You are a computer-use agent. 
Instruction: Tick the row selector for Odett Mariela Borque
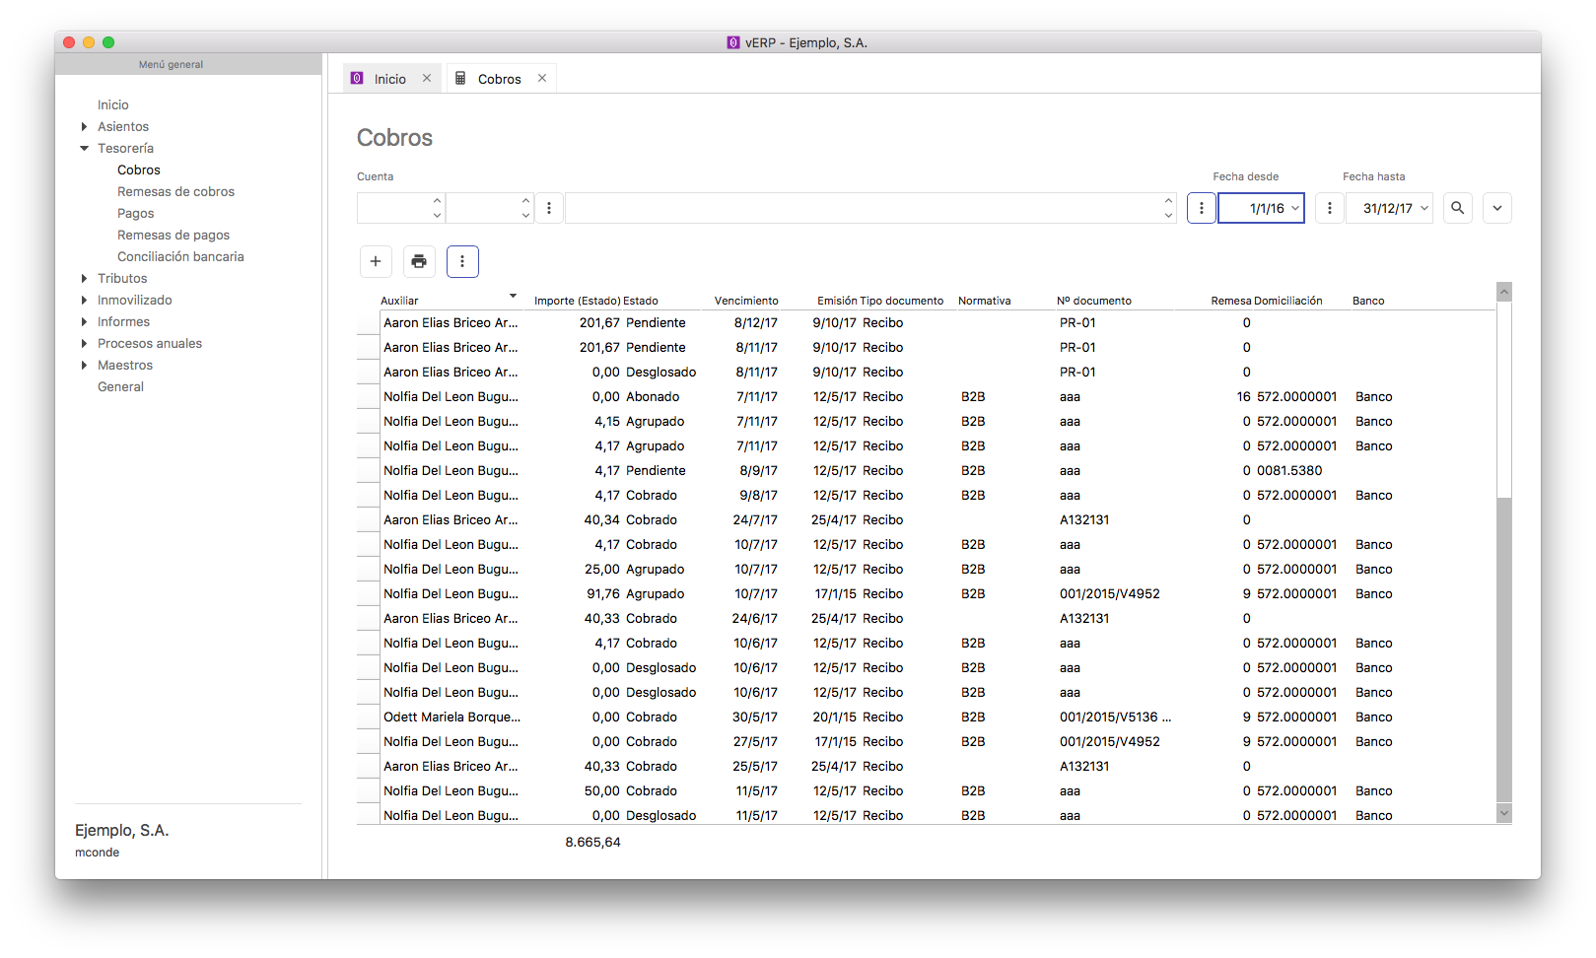[x=368, y=718]
